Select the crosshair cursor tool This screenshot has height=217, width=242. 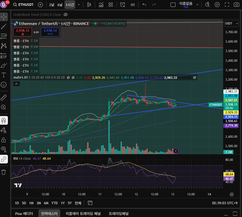point(4,17)
